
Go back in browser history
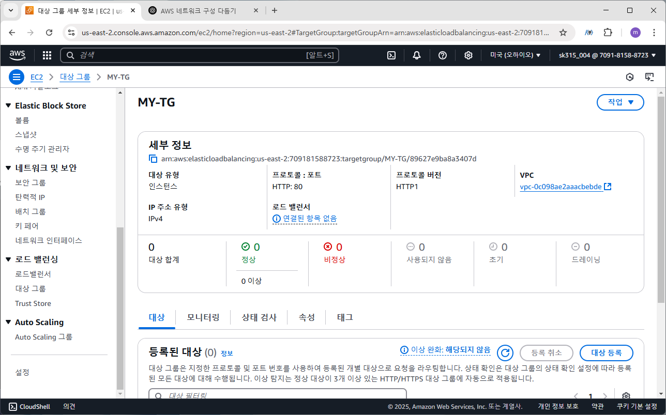click(12, 32)
